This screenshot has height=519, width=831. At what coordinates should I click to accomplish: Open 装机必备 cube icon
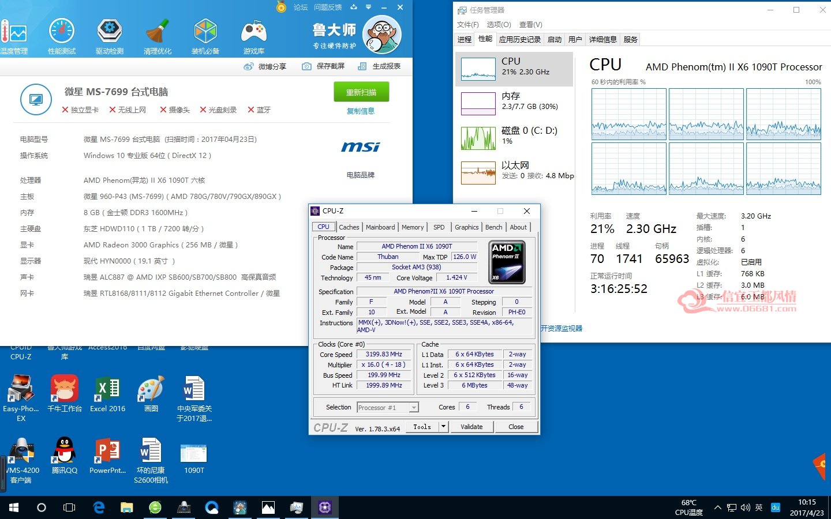[x=205, y=36]
